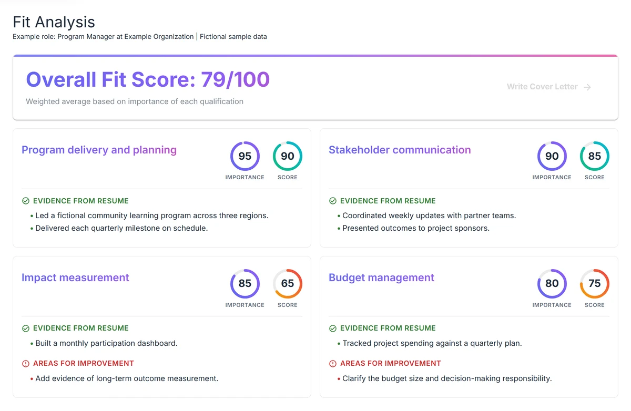The height and width of the screenshot is (411, 631).
Task: Select 'Presented outcomes to project sponsors' bullet
Action: coord(416,228)
